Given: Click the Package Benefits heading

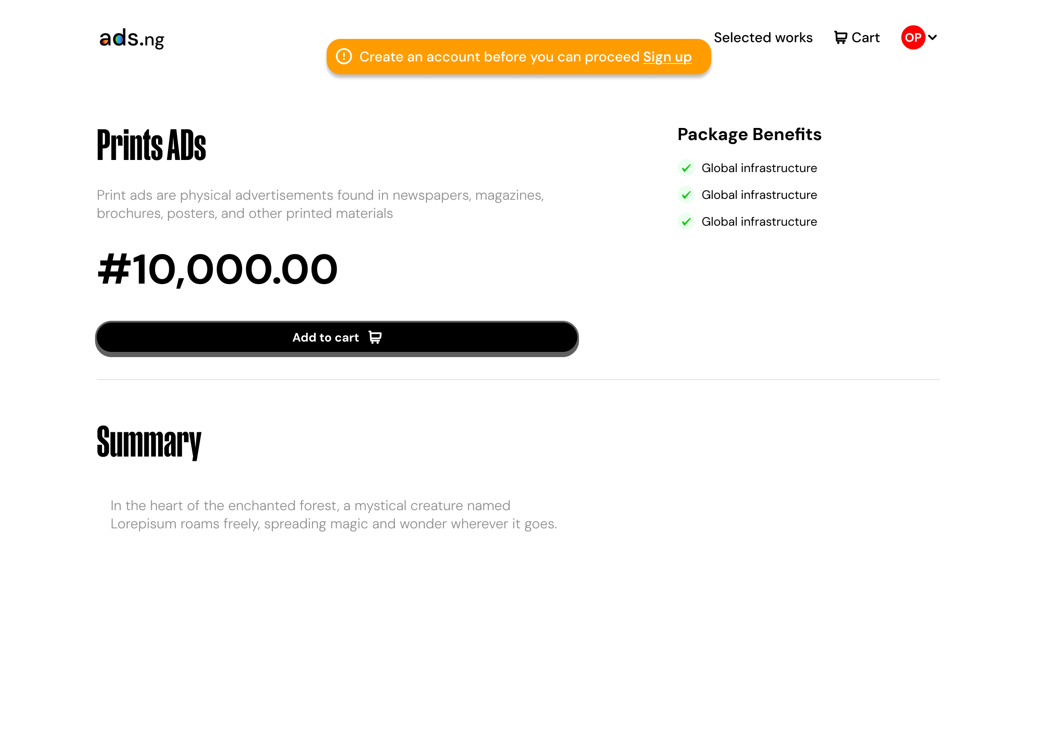Looking at the screenshot, I should point(749,134).
